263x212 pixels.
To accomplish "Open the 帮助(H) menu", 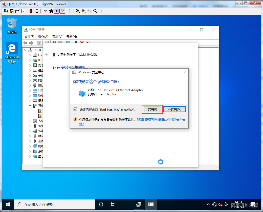I will tap(72, 37).
